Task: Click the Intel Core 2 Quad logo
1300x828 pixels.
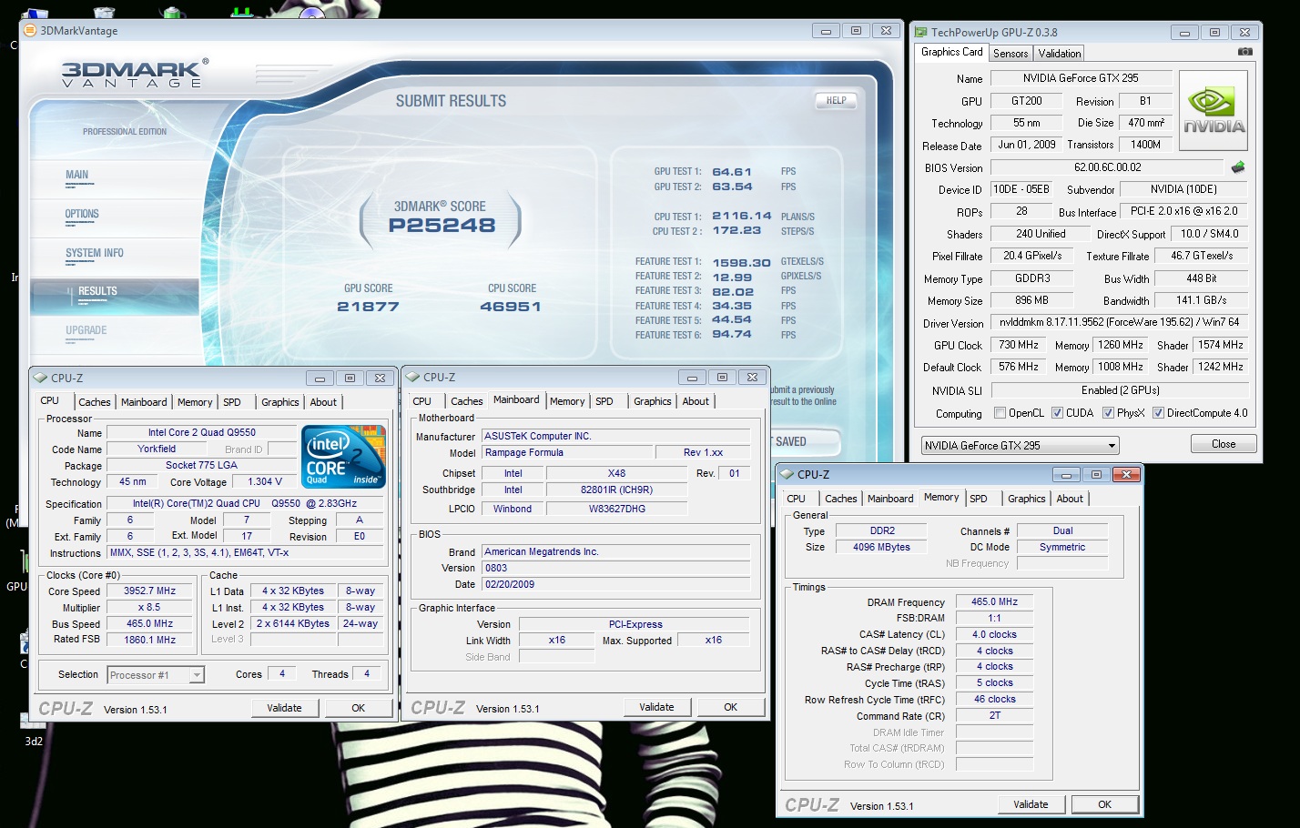Action: pos(343,457)
